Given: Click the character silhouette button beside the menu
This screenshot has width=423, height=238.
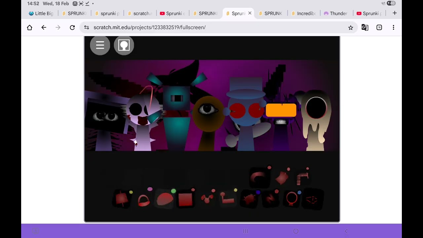Looking at the screenshot, I should pos(124,45).
